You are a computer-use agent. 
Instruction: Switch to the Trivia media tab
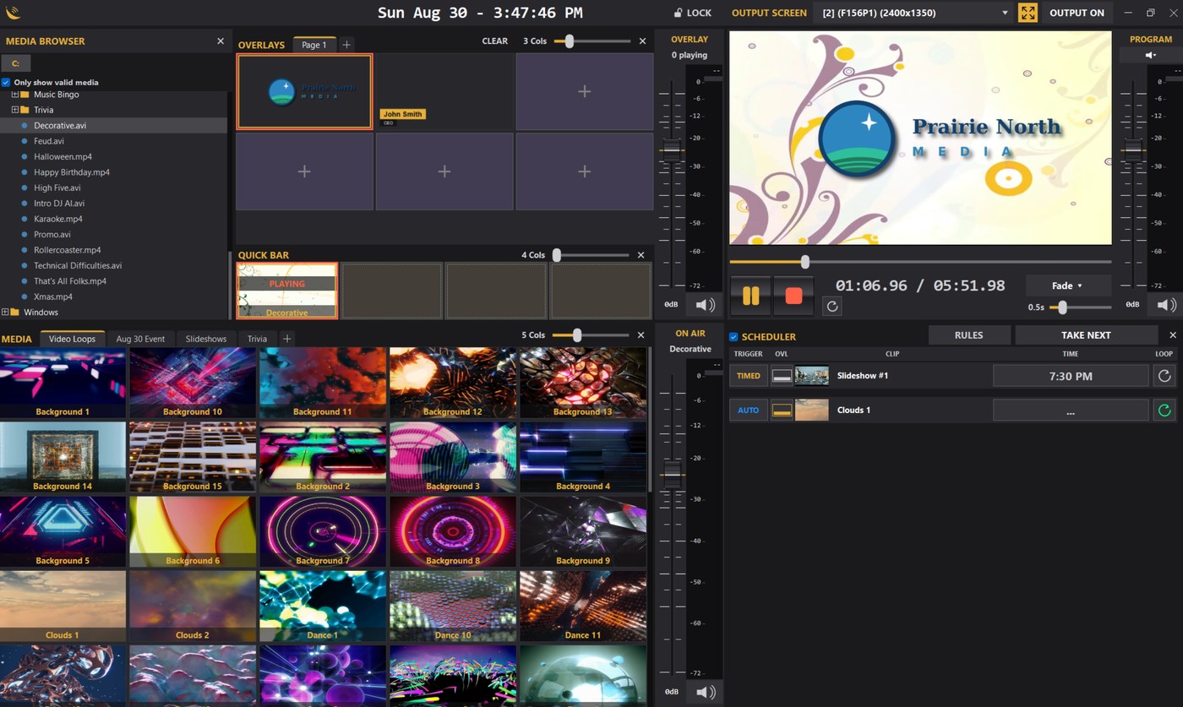click(x=257, y=339)
